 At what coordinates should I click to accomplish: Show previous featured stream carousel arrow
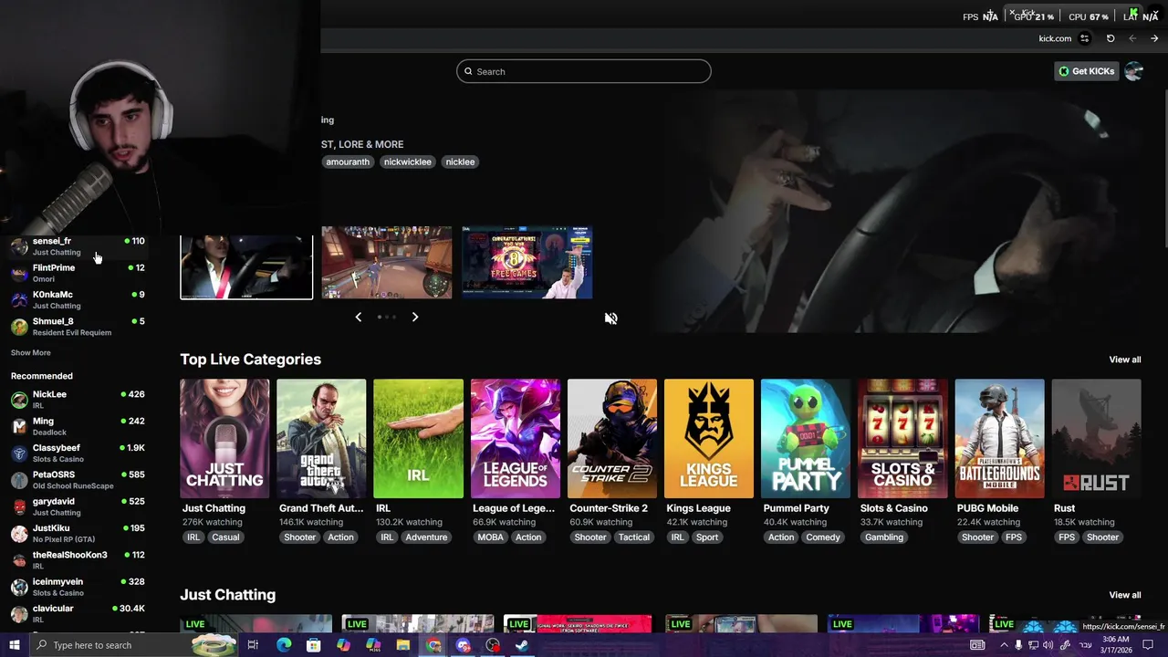359,317
